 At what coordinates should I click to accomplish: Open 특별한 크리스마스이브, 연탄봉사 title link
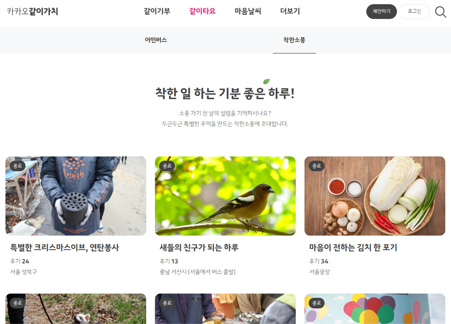[65, 247]
